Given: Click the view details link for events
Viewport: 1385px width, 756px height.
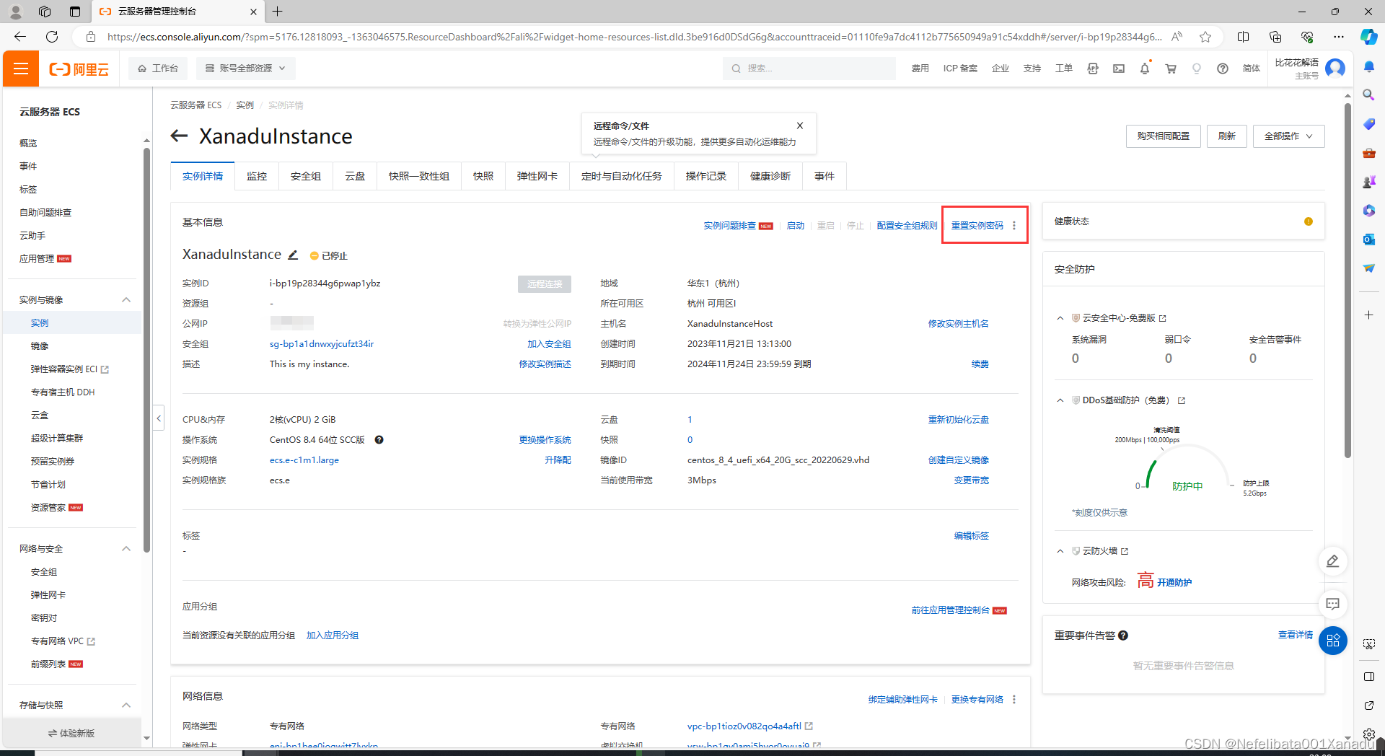Looking at the screenshot, I should click(1295, 636).
